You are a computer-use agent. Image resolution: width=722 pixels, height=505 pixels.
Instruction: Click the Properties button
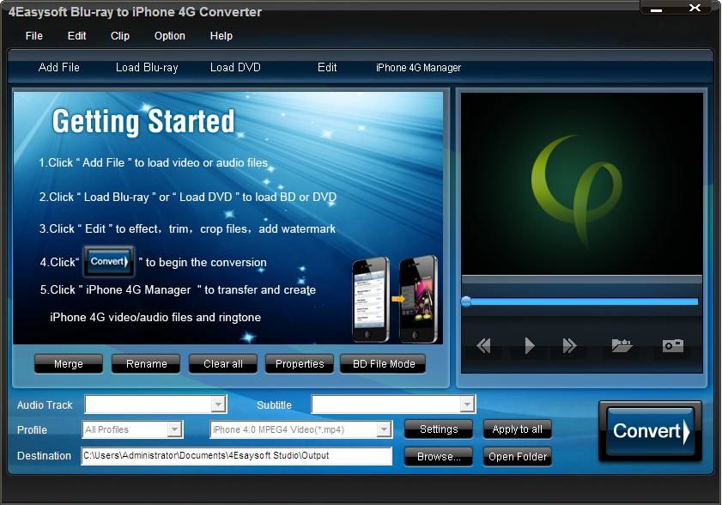300,363
